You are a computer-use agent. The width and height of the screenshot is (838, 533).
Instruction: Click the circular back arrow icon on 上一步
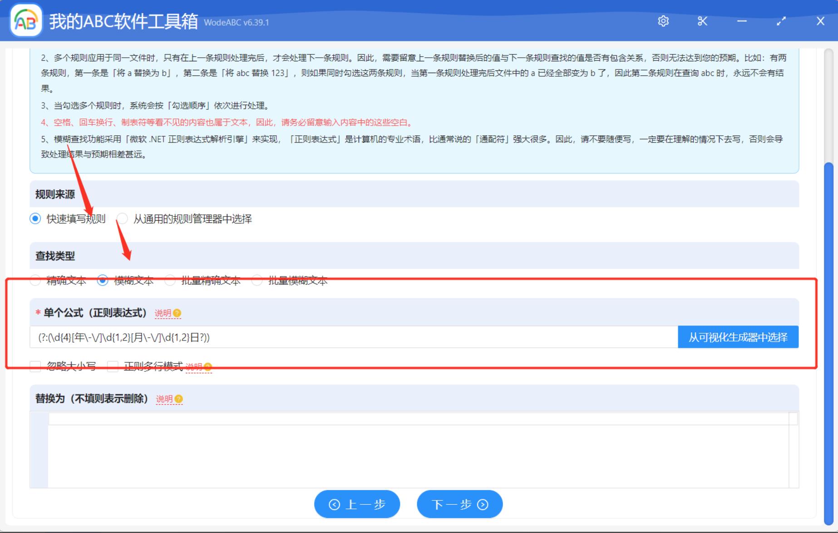[x=334, y=504]
